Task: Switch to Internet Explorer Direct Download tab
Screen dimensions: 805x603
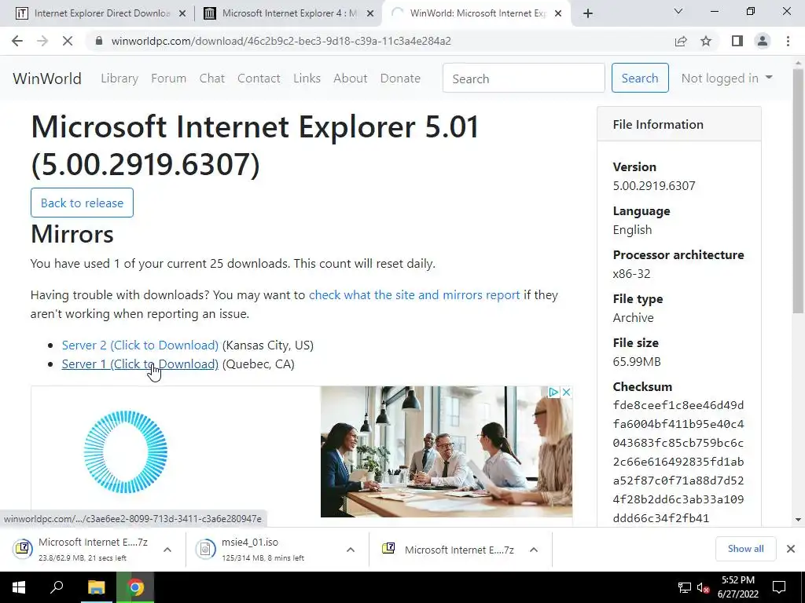Action: (101, 13)
